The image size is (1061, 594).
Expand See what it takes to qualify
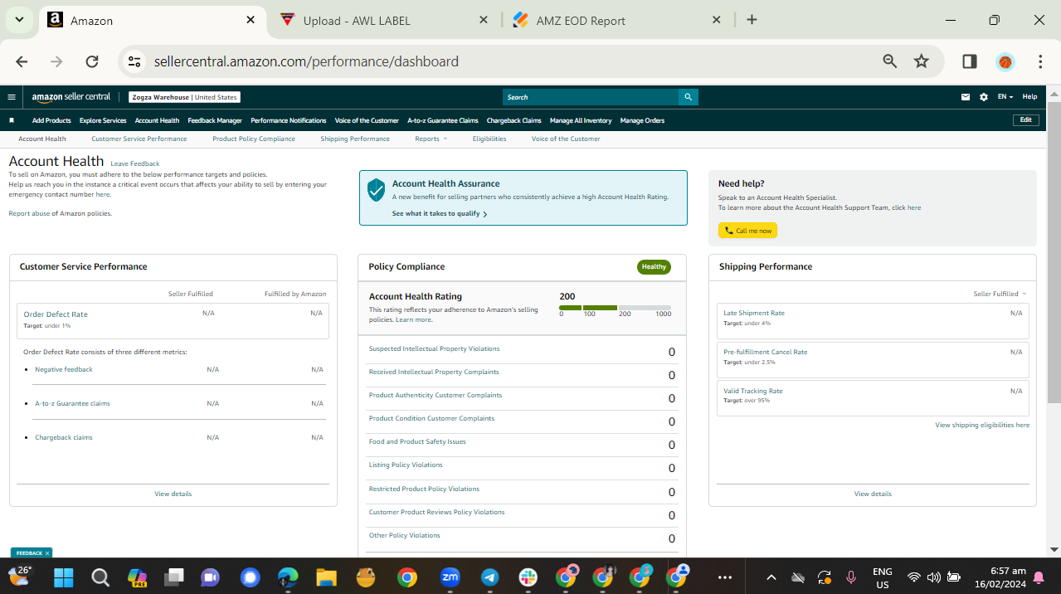click(440, 213)
